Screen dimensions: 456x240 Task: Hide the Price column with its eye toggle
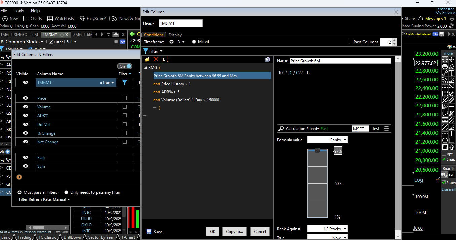(26, 98)
